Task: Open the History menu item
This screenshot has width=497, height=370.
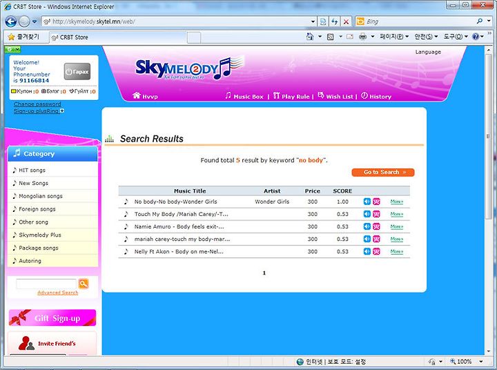Action: (x=376, y=96)
